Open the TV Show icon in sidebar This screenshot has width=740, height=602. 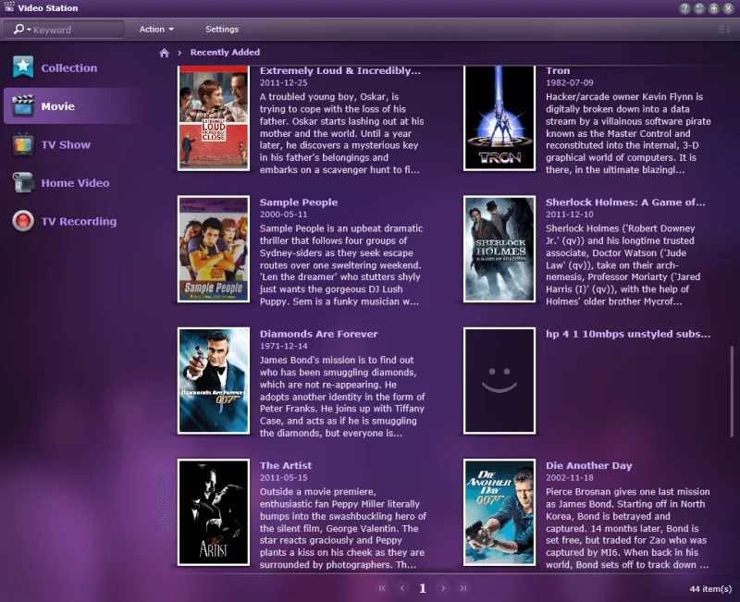[23, 145]
